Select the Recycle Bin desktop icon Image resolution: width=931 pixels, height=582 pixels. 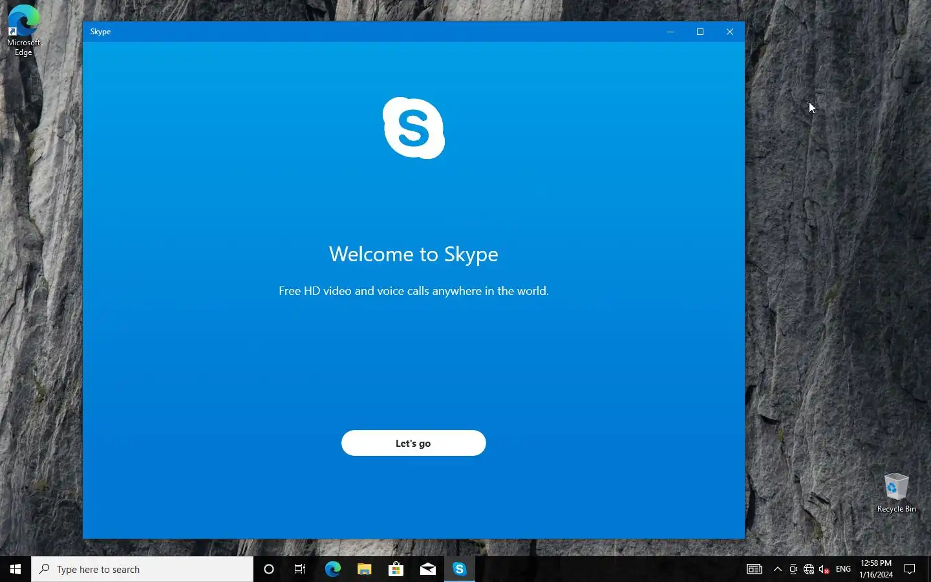click(x=896, y=493)
